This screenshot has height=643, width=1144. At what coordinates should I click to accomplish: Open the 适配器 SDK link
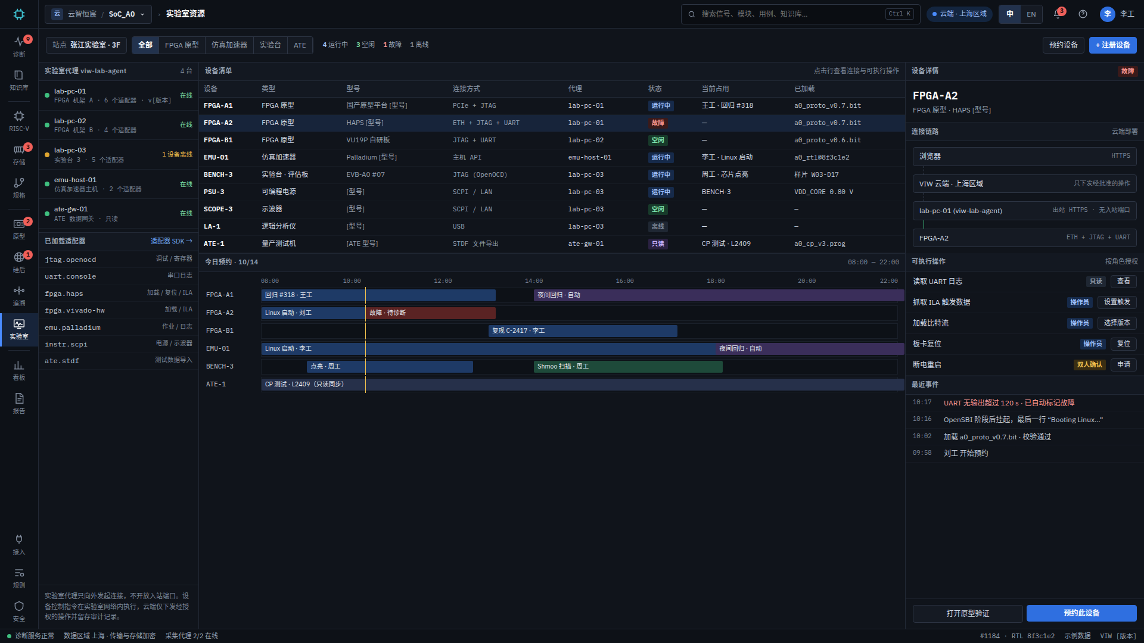pos(171,241)
